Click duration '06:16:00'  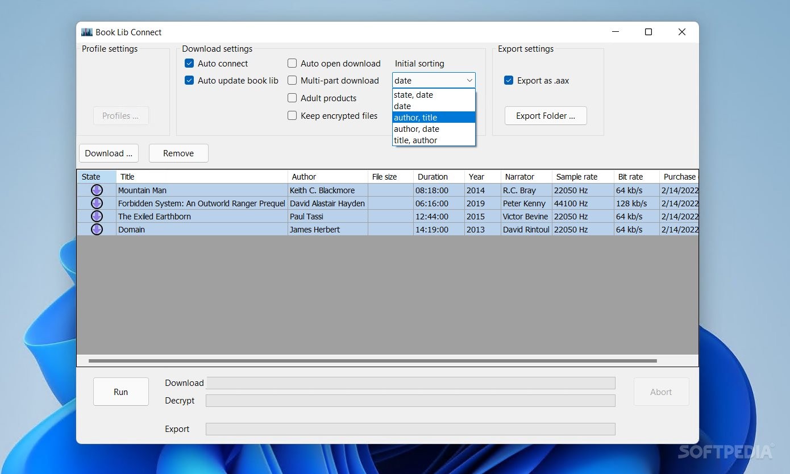click(439, 203)
